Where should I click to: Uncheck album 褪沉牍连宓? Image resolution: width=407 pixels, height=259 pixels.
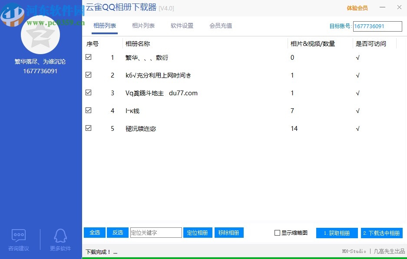tap(88, 128)
